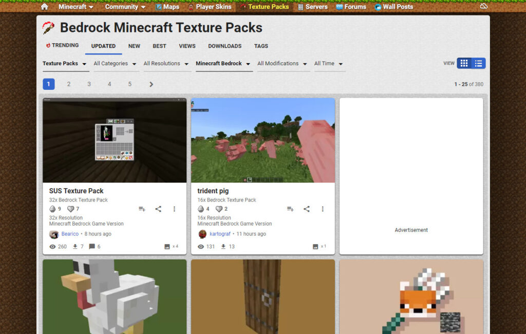Click the cloud icon in top-right corner
This screenshot has height=334, width=526.
[x=483, y=7]
